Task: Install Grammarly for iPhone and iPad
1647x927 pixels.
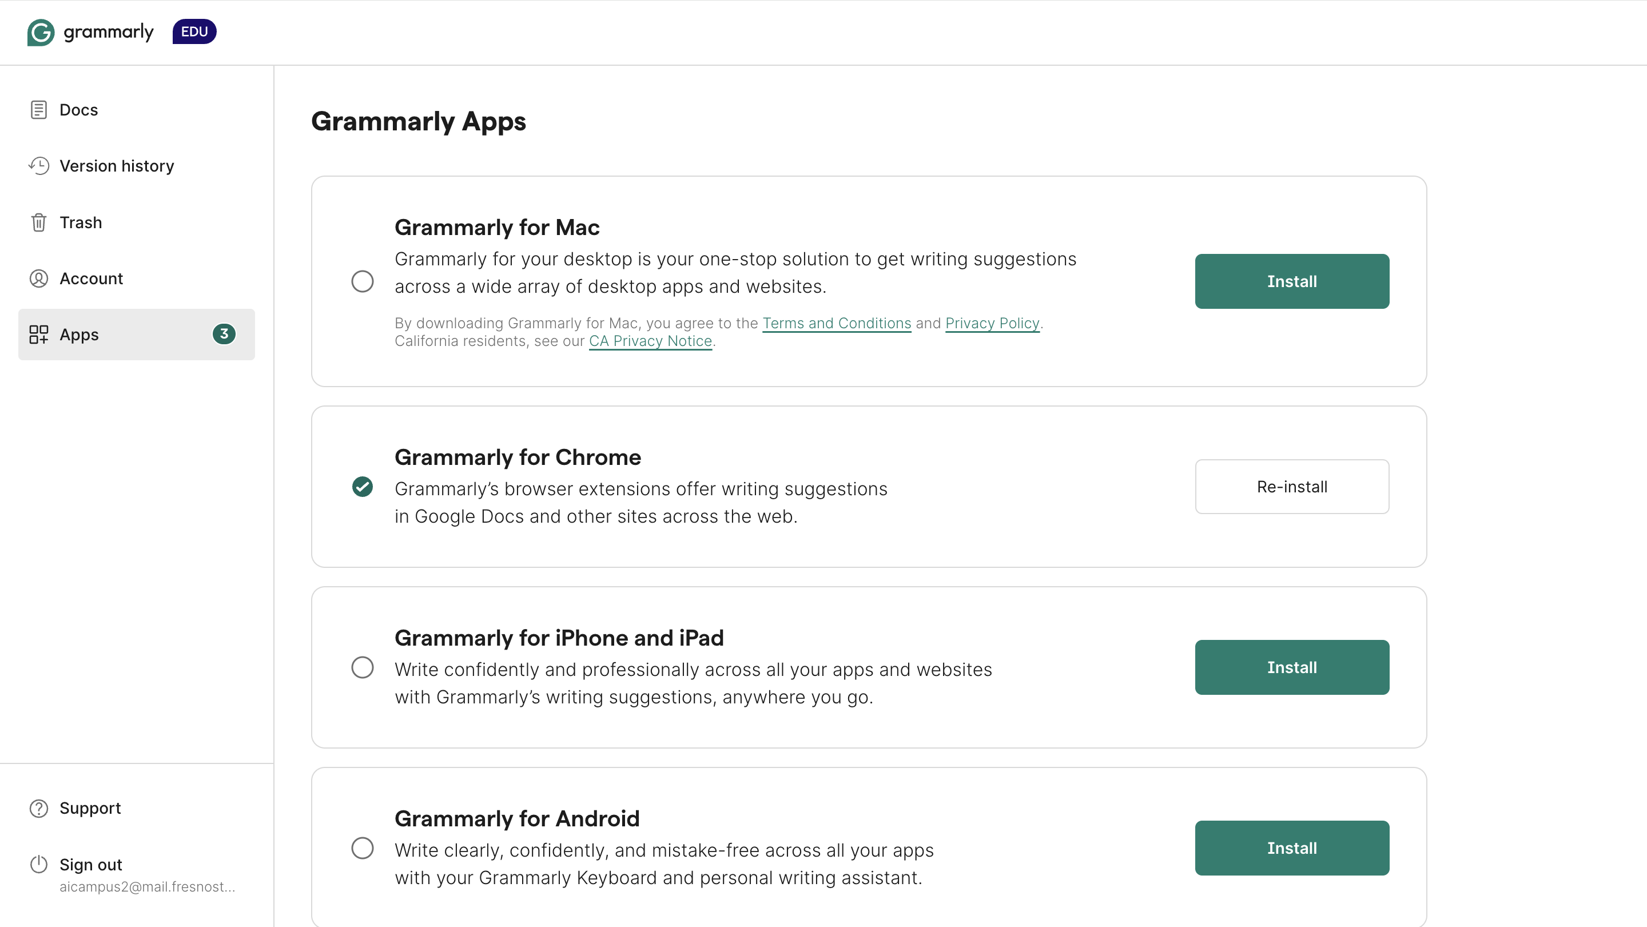Action: (1291, 667)
